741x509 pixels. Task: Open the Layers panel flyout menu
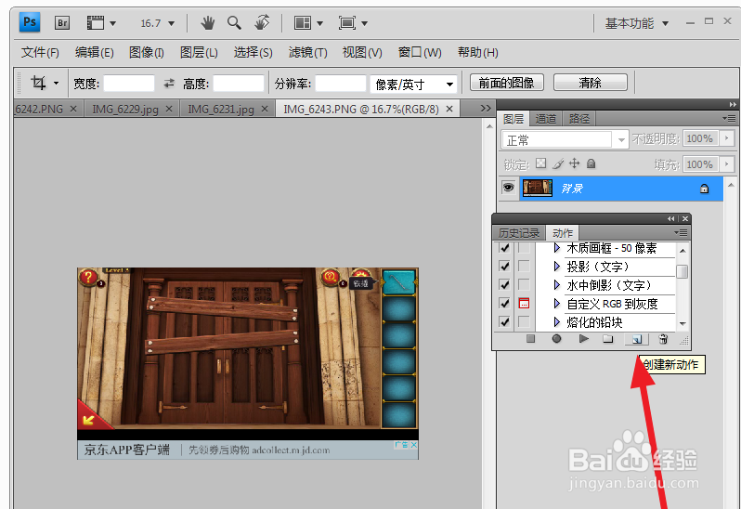(729, 118)
